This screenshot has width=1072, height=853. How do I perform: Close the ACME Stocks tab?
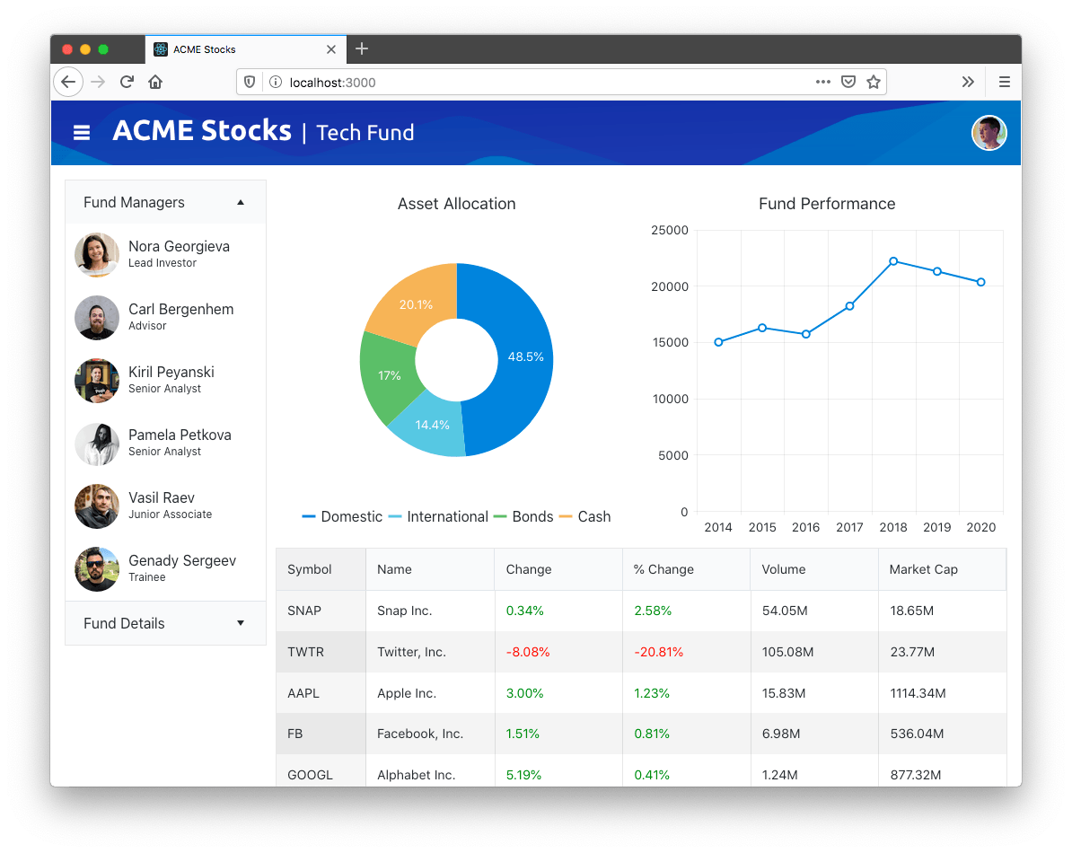[331, 49]
